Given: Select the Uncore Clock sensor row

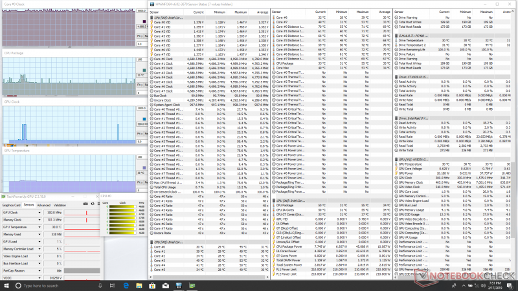Looking at the screenshot, I should (x=208, y=100).
